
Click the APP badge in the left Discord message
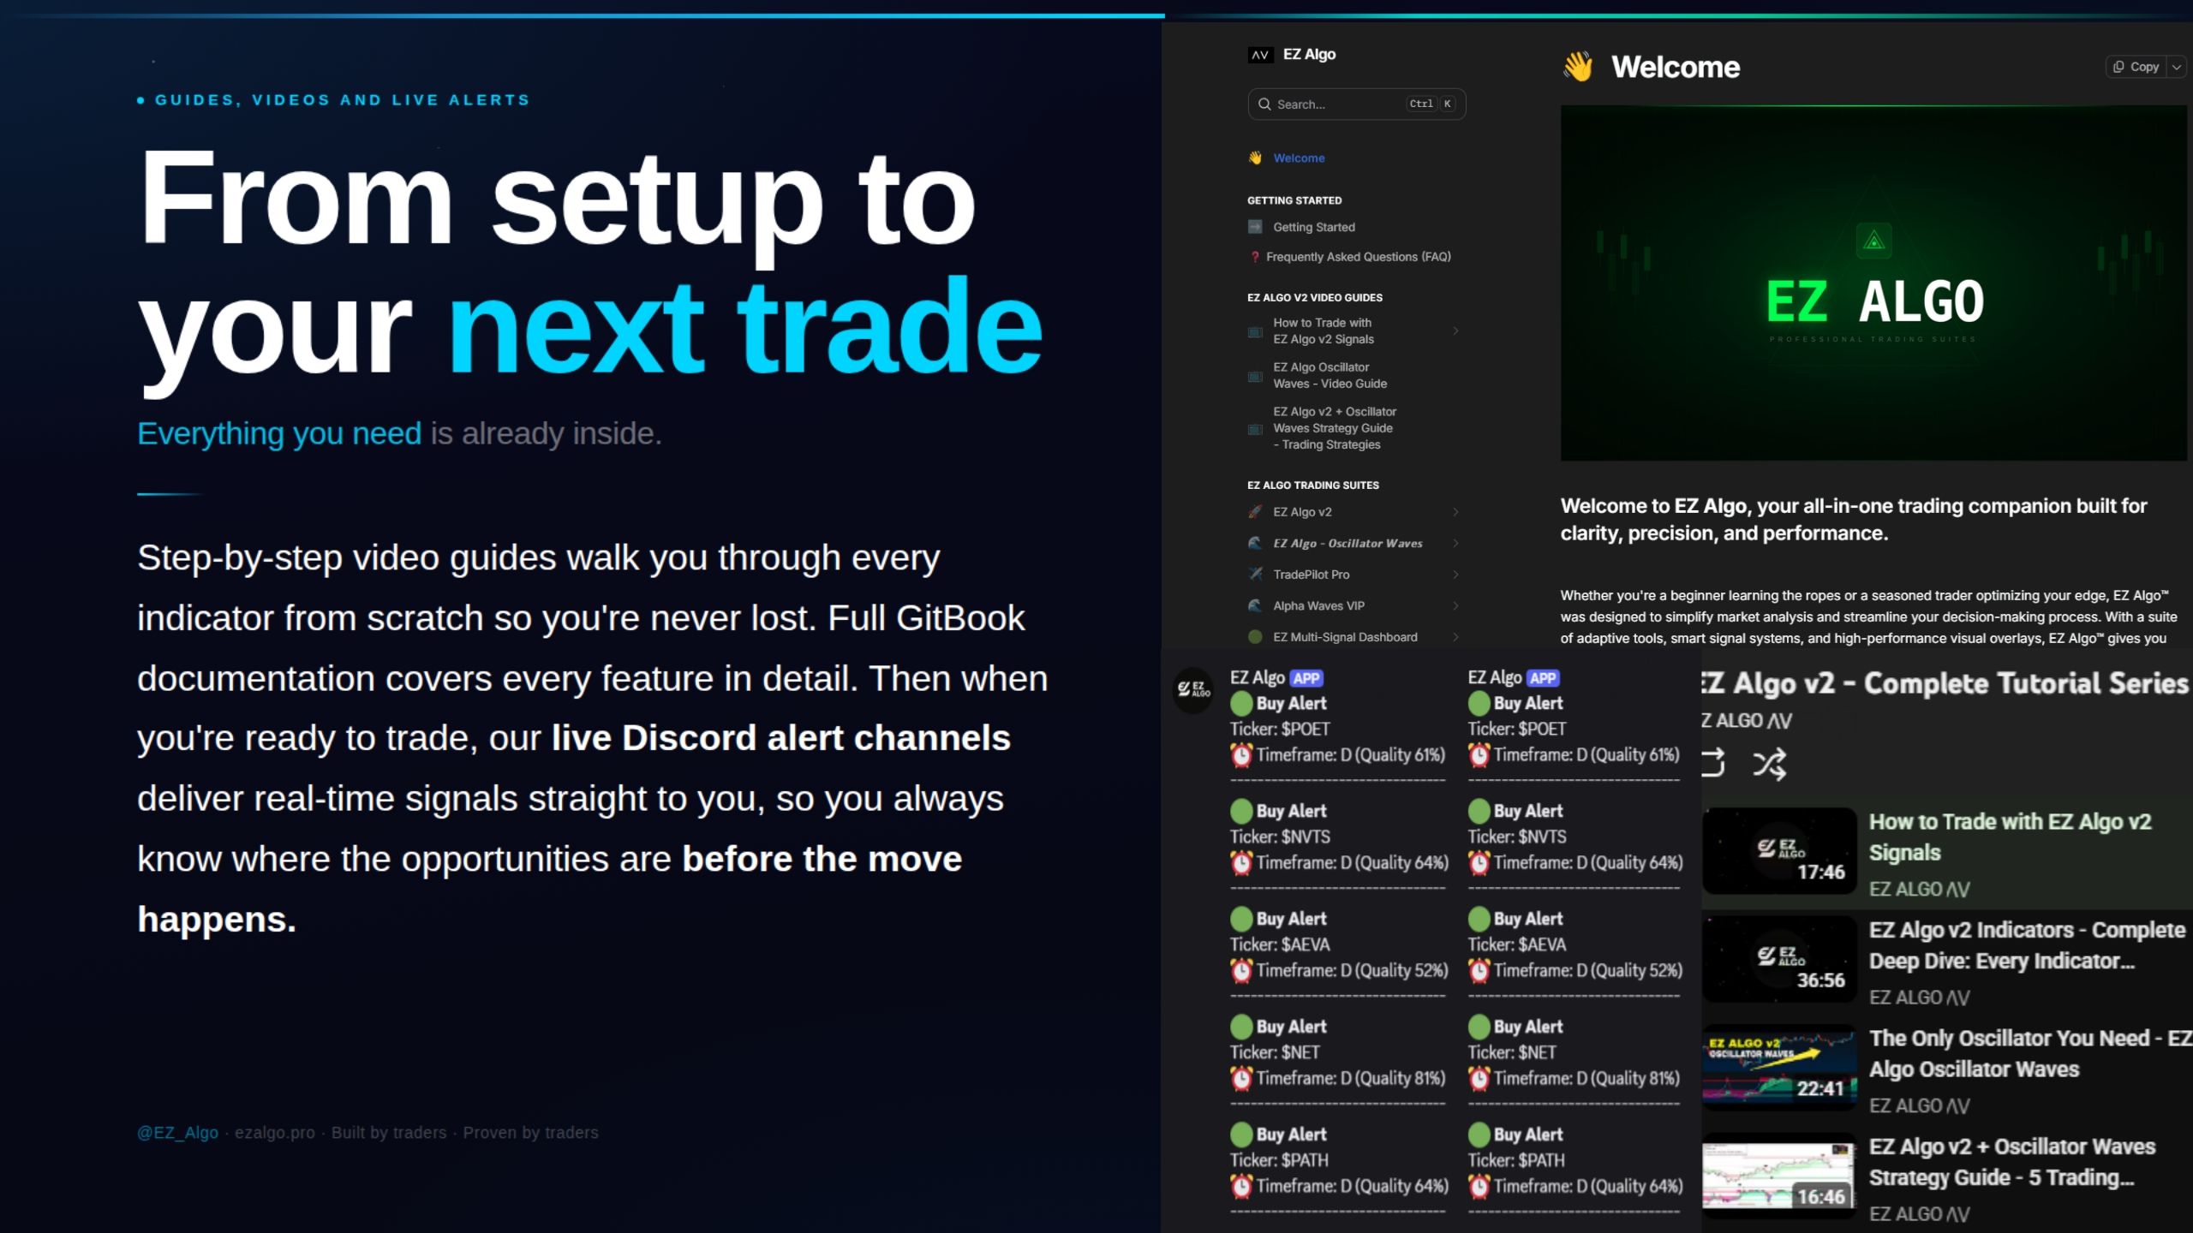click(x=1306, y=678)
